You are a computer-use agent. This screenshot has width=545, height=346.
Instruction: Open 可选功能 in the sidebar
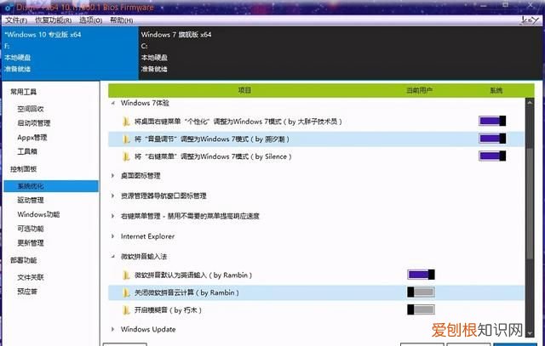tap(31, 229)
